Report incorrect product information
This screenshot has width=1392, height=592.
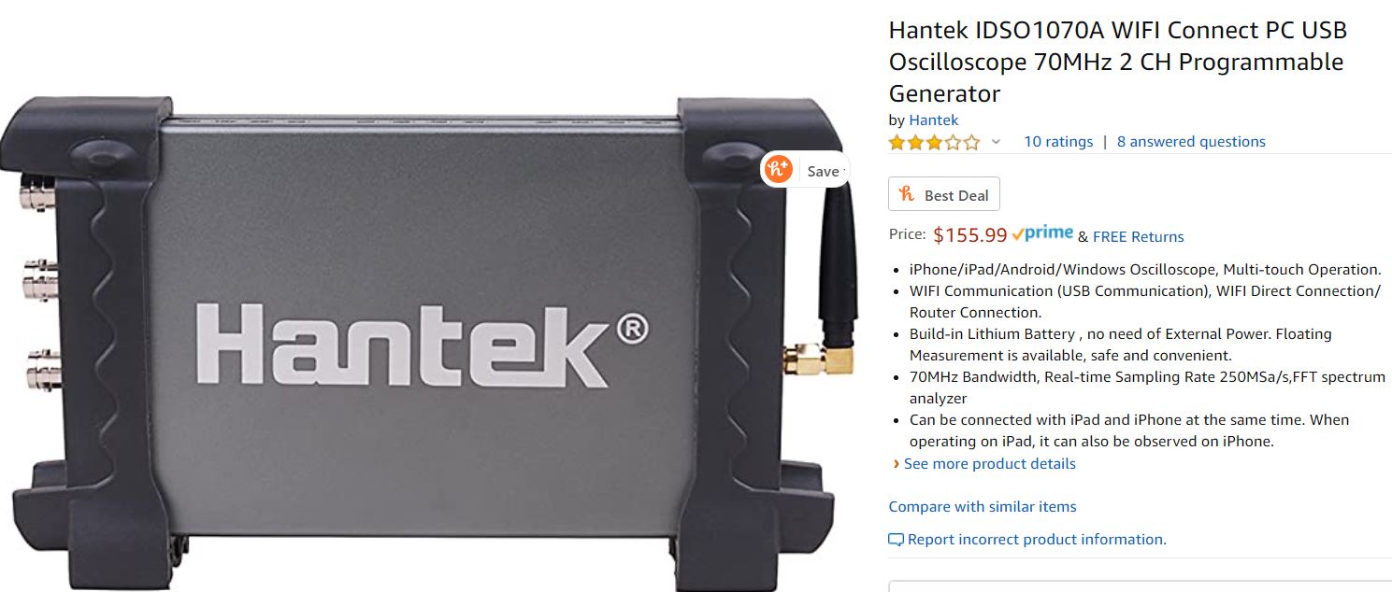click(1037, 540)
